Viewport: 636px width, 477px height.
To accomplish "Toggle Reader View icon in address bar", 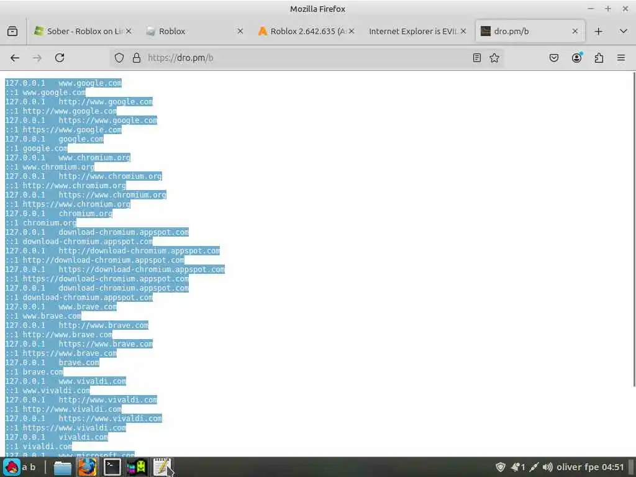I will point(477,58).
